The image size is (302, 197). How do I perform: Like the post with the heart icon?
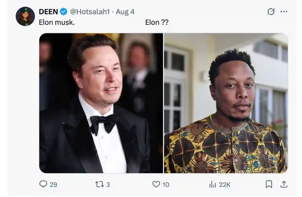click(156, 184)
